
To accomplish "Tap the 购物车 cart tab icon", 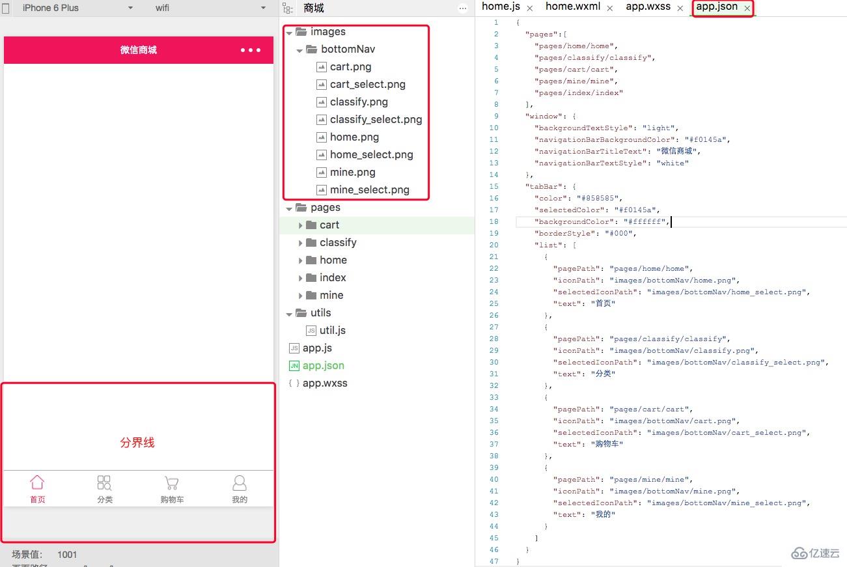I will coord(171,483).
